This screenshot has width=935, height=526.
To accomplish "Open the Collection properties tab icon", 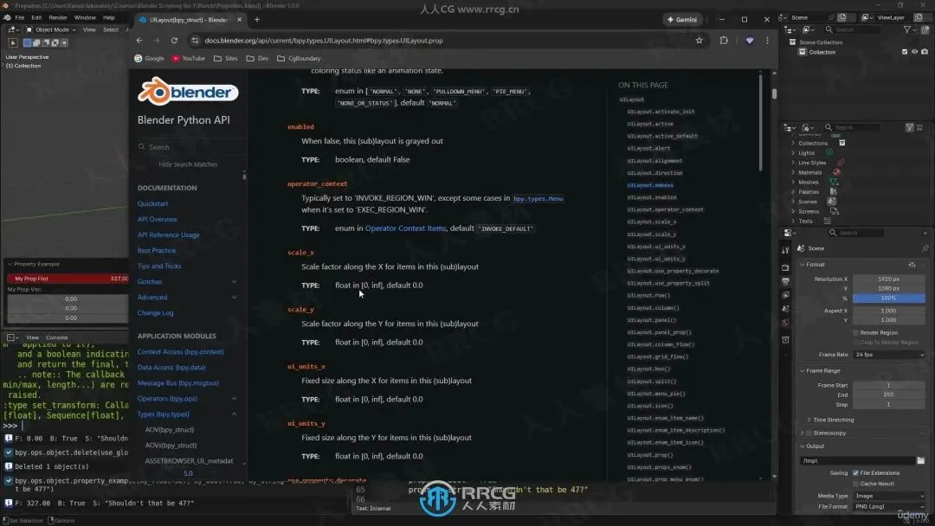I will [x=785, y=340].
